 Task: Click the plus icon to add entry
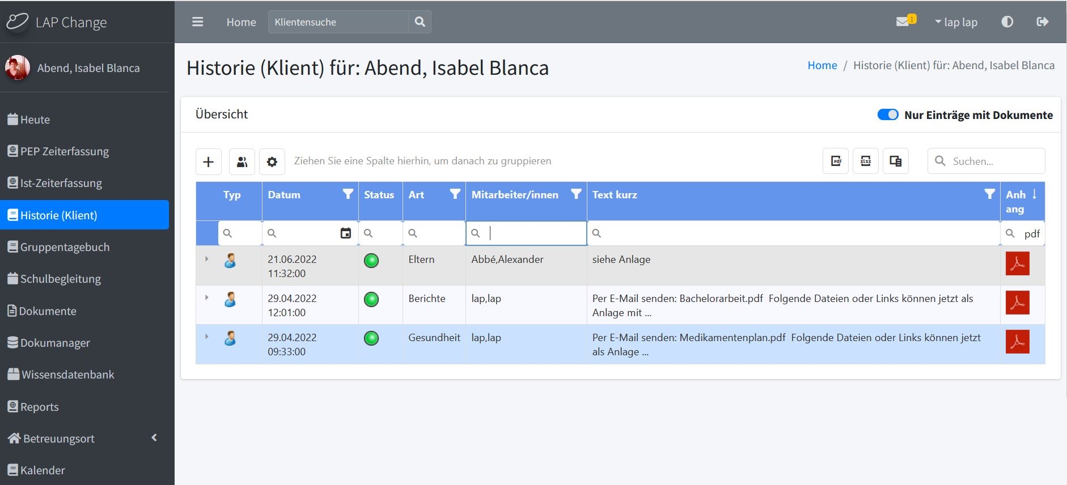click(x=209, y=161)
